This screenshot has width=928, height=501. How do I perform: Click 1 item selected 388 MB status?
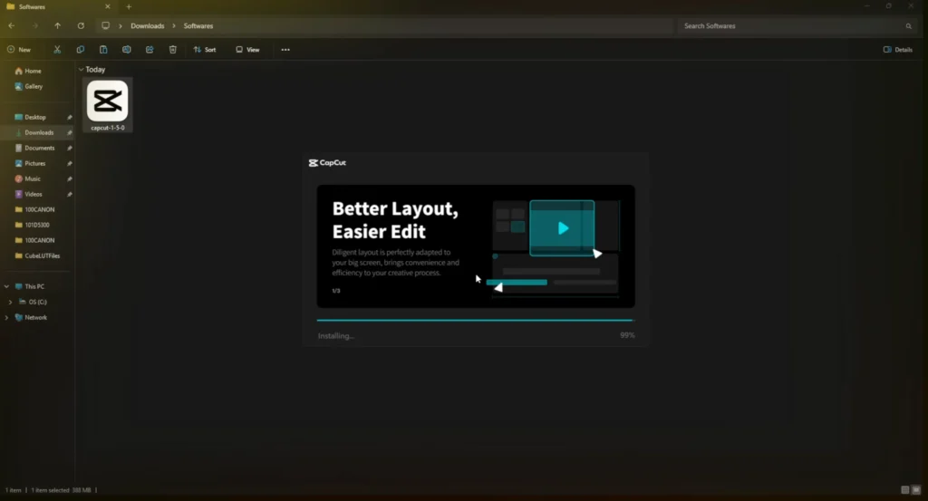pyautogui.click(x=61, y=490)
